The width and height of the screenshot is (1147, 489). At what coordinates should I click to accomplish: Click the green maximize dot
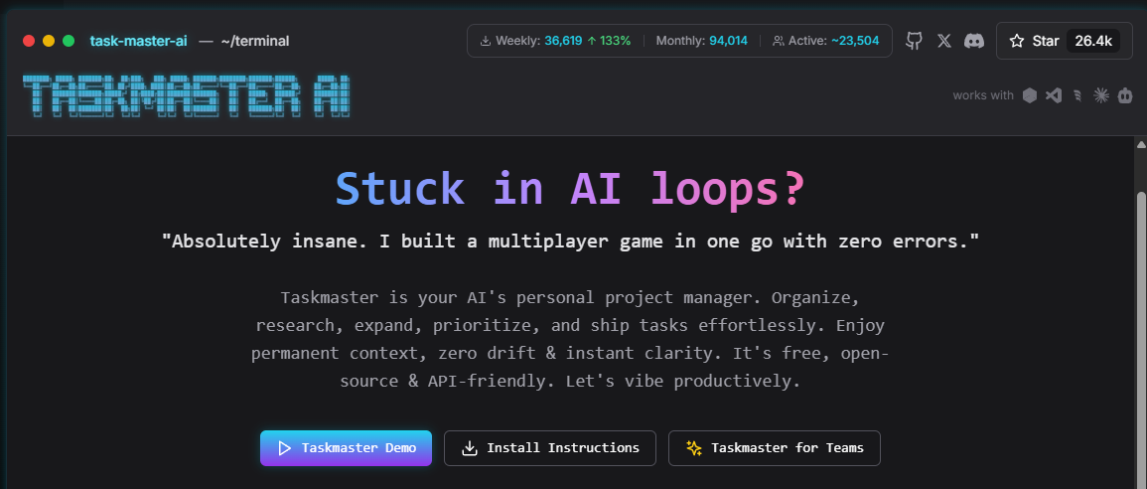click(69, 41)
